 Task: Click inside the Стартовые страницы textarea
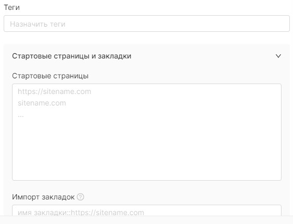(x=147, y=132)
